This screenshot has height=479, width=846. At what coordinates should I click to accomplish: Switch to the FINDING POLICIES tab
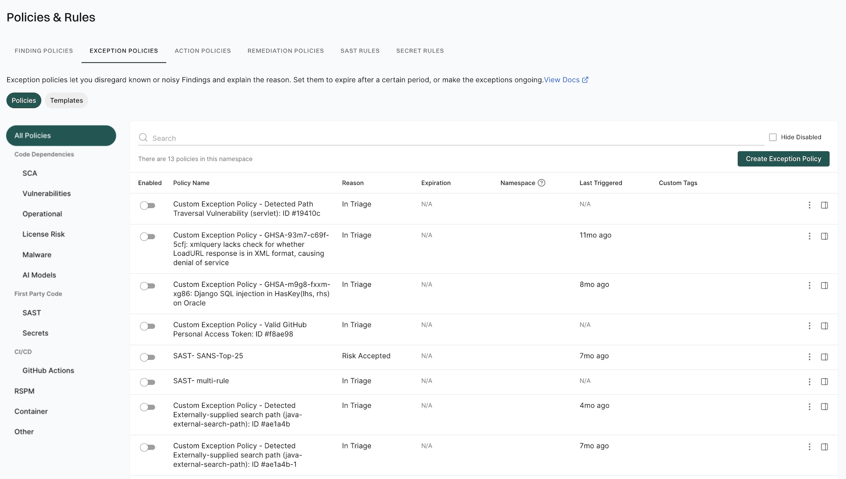[x=43, y=50]
